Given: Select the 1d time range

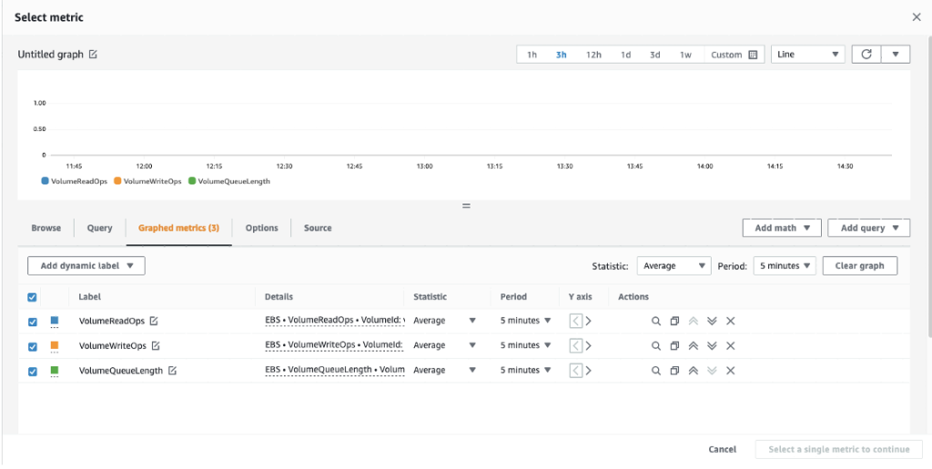Looking at the screenshot, I should pos(626,55).
